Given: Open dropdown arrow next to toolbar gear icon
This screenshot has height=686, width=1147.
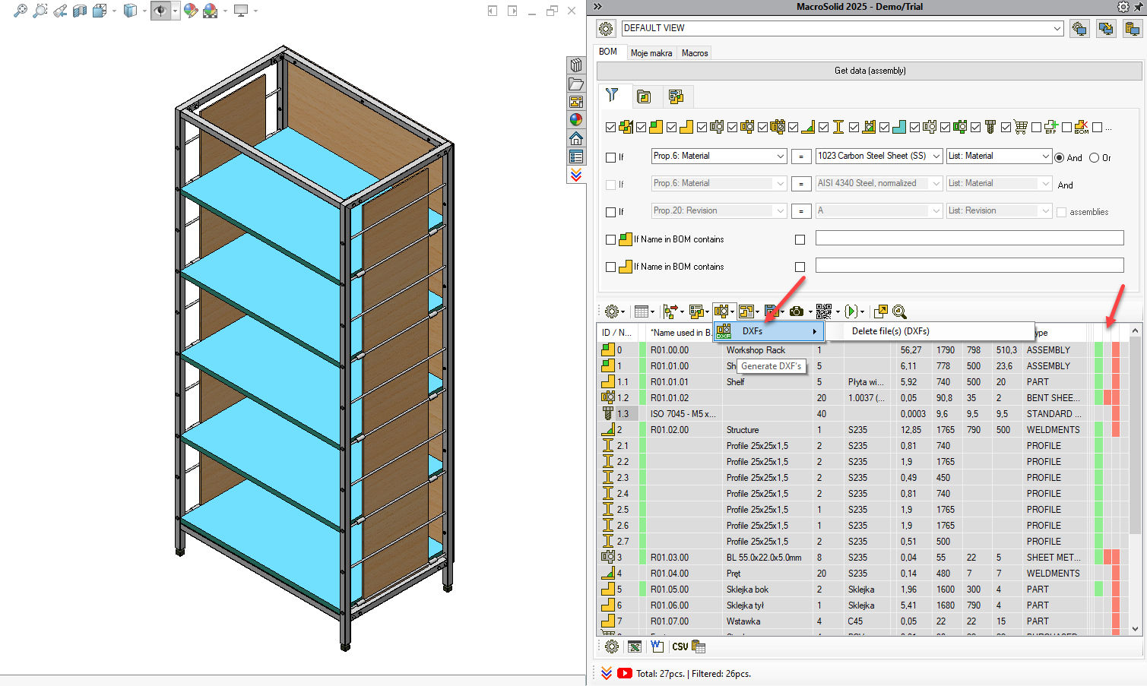Looking at the screenshot, I should [623, 312].
